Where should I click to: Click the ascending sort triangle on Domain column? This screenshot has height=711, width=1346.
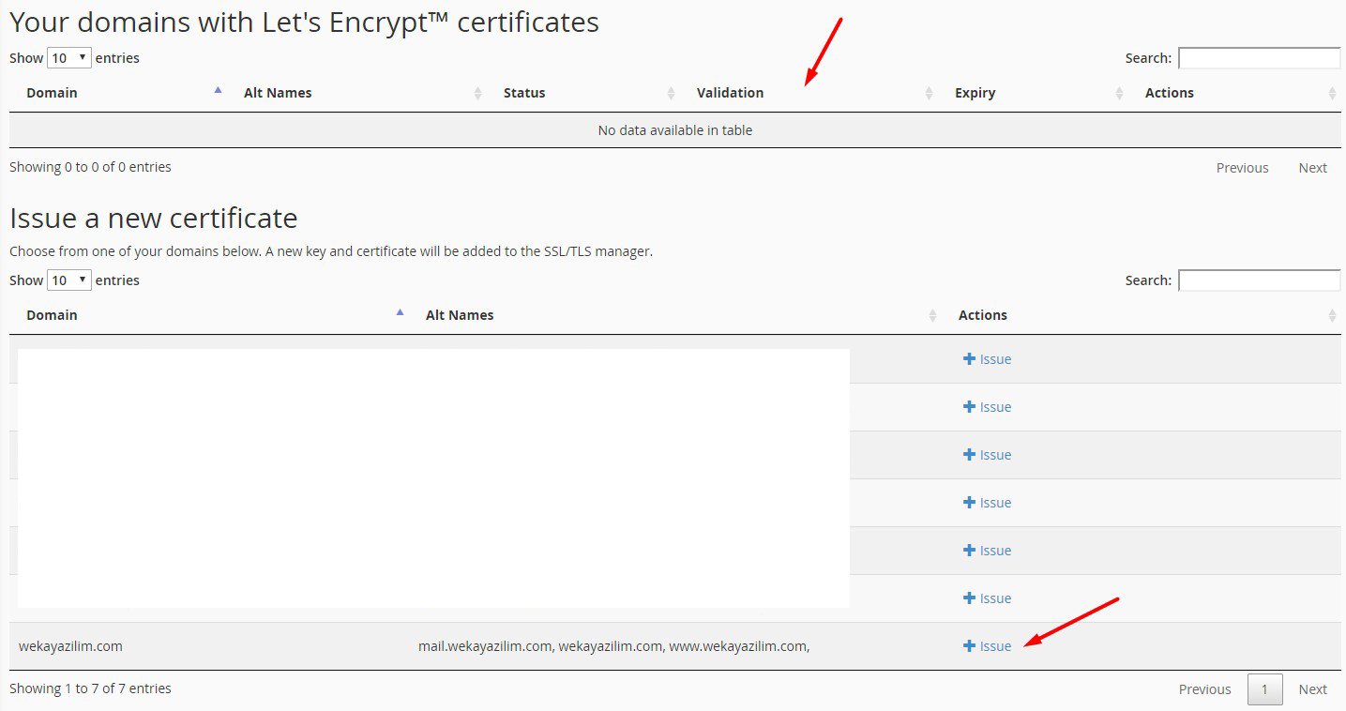tap(218, 89)
